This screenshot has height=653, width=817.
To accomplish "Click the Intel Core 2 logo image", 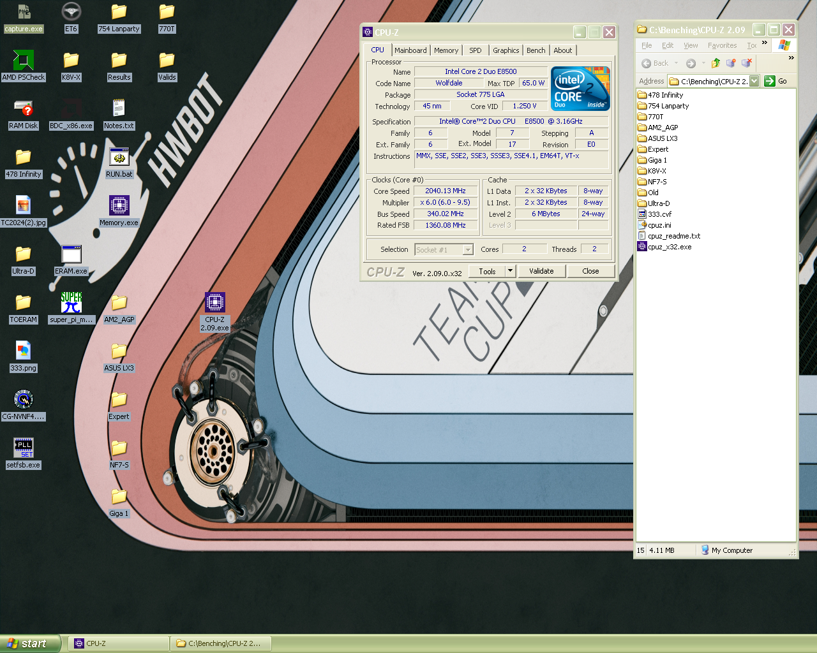I will pyautogui.click(x=580, y=88).
